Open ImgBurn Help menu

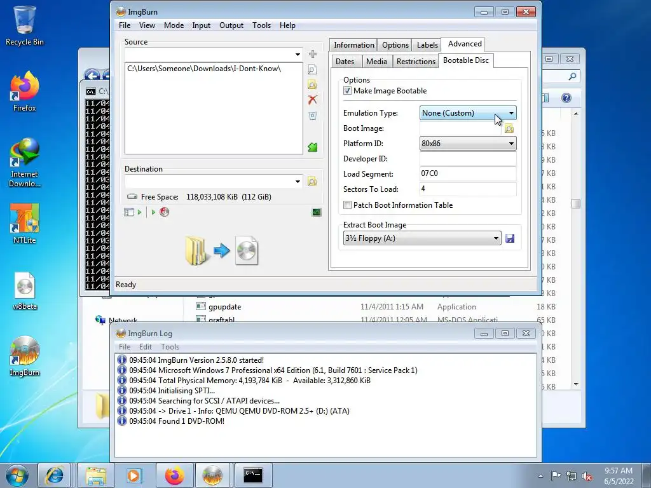(x=287, y=25)
